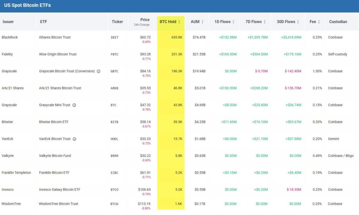The height and width of the screenshot is (215, 359).
Task: Select Franklin Templeton issuer cell
Action: click(16, 172)
